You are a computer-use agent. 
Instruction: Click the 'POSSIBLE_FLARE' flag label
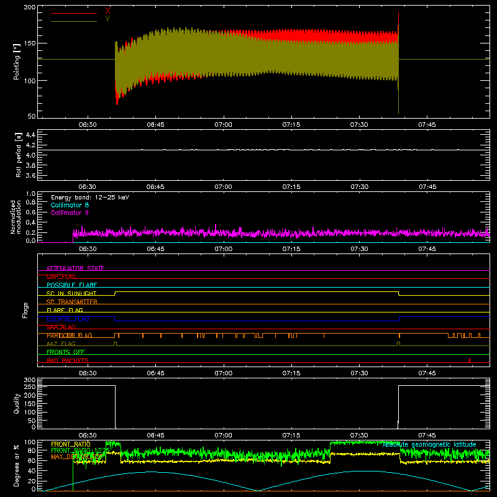71,285
